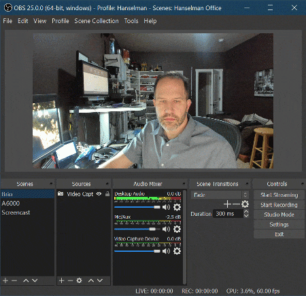This screenshot has height=296, width=306.
Task: Enable Studio Mode
Action: point(279,215)
